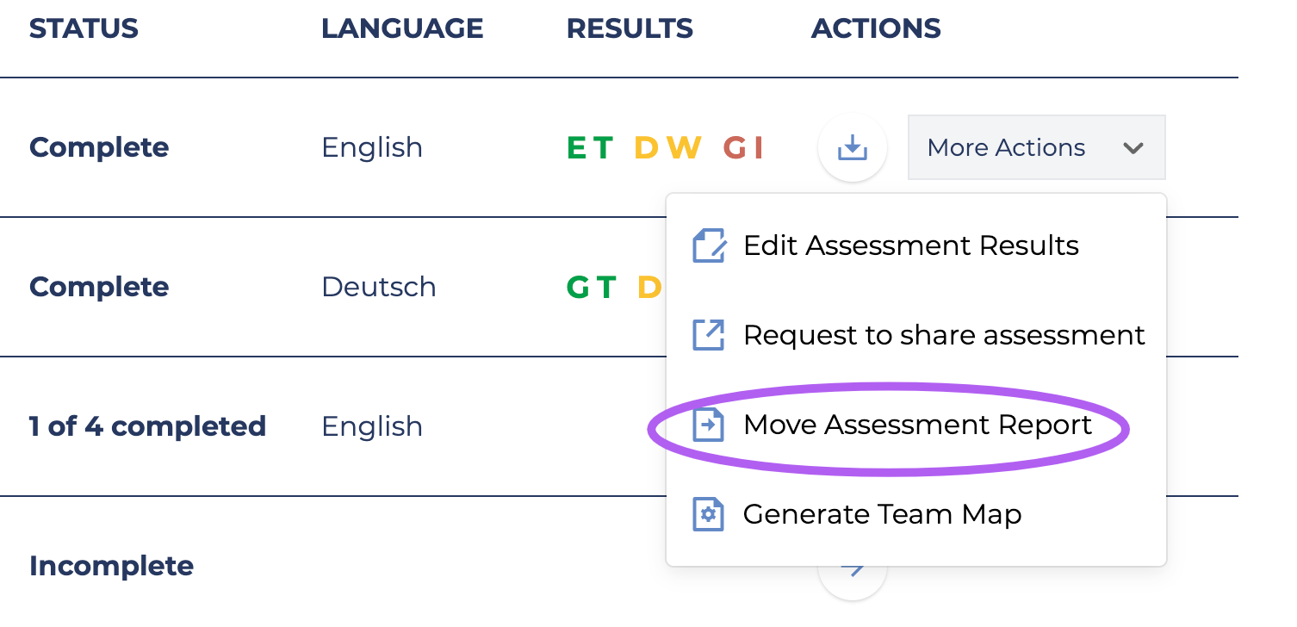Click the share assessment external-link icon
This screenshot has width=1297, height=627.
click(709, 335)
